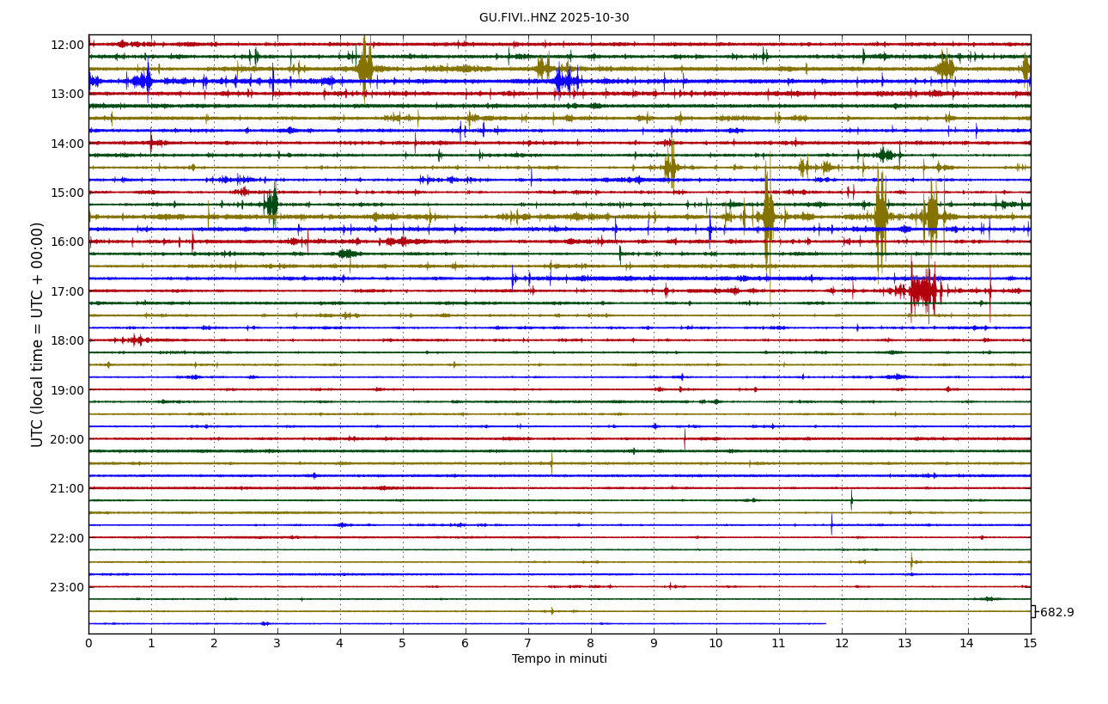
Task: Click the x-axis tick label 0
Action: [88, 643]
